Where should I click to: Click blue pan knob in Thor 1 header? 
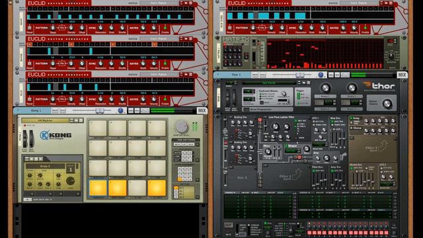[321, 75]
